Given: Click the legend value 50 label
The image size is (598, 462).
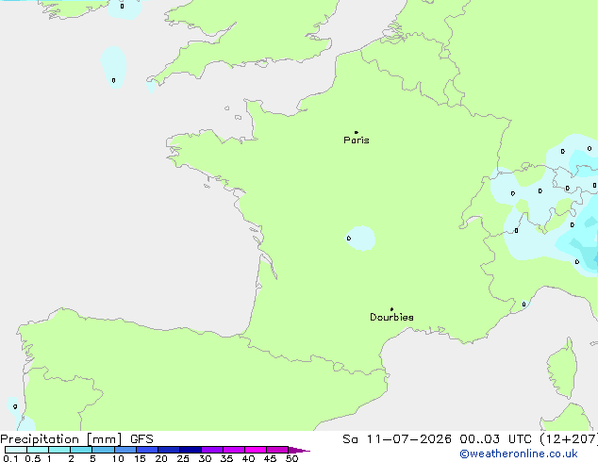Looking at the screenshot, I should pyautogui.click(x=291, y=458).
